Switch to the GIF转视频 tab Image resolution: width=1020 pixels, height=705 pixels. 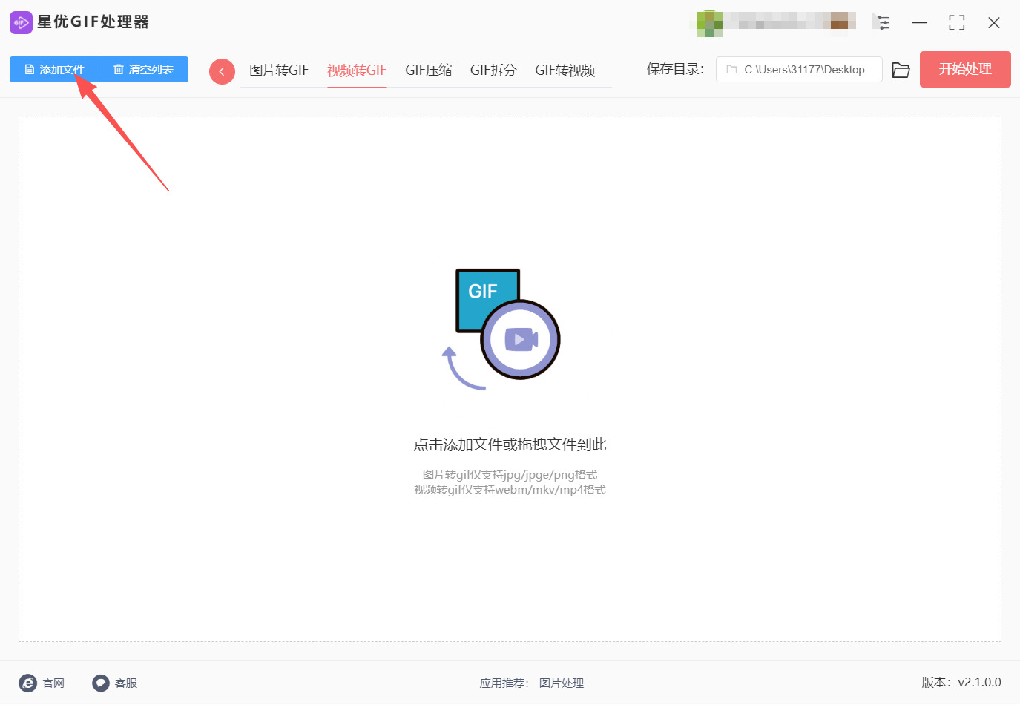pyautogui.click(x=565, y=70)
